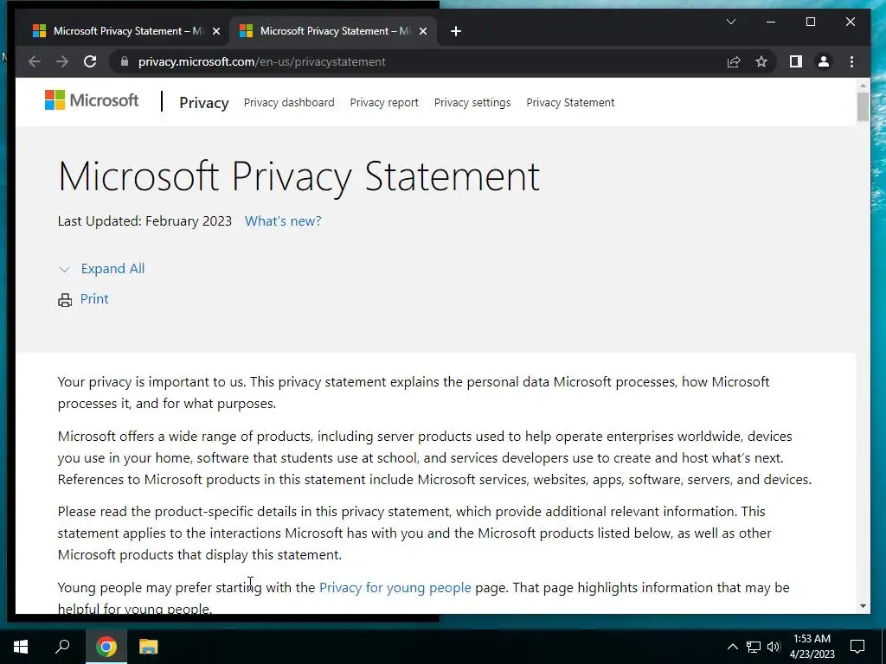The image size is (886, 664).
Task: Click the printer icon
Action: 65,300
